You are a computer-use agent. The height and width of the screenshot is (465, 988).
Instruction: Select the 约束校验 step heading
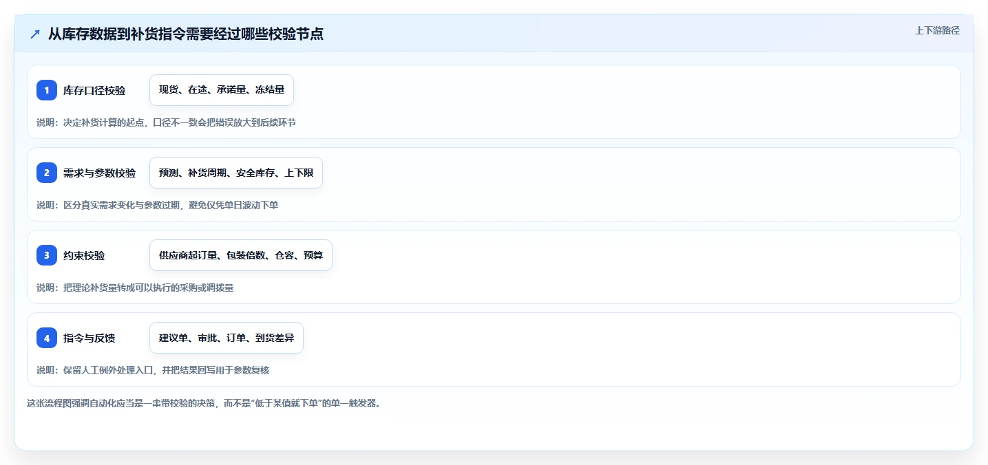(x=84, y=256)
